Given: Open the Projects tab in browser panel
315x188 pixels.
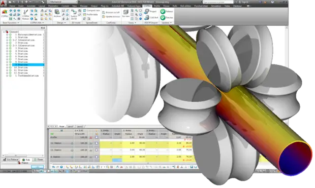Looking at the screenshot, I should (x=23, y=163).
